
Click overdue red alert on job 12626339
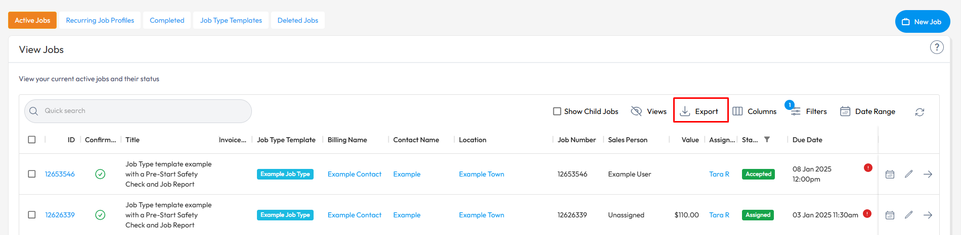[x=867, y=213]
